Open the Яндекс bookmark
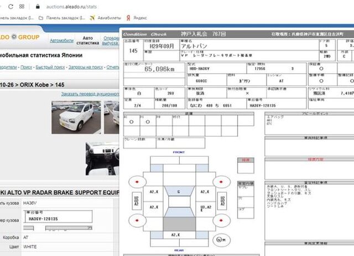Image resolution: width=354 pixels, height=256 pixels. coord(137,18)
